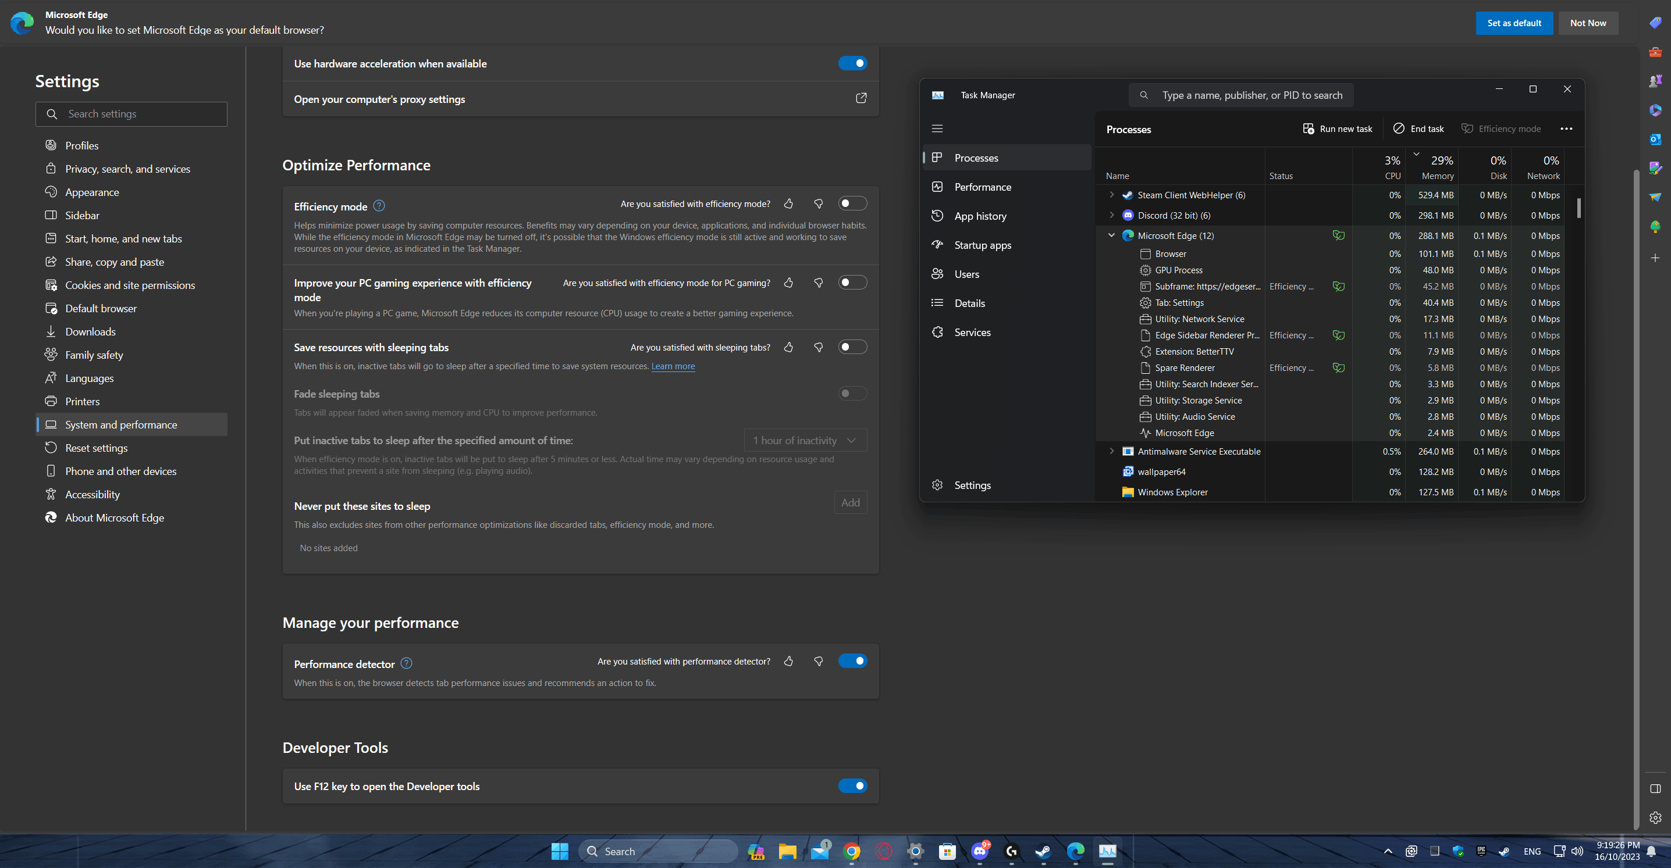Screen dimensions: 1671x868
Task: Open the Efficiency mode help icon
Action: 379,205
